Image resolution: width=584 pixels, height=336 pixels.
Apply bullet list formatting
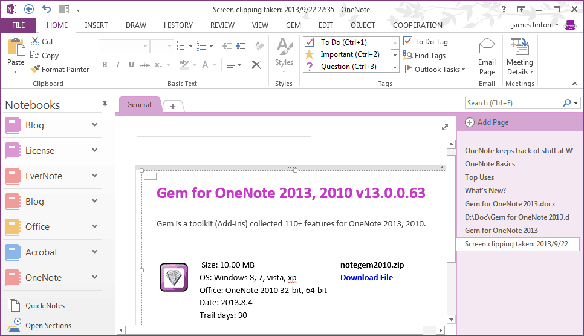tap(180, 46)
